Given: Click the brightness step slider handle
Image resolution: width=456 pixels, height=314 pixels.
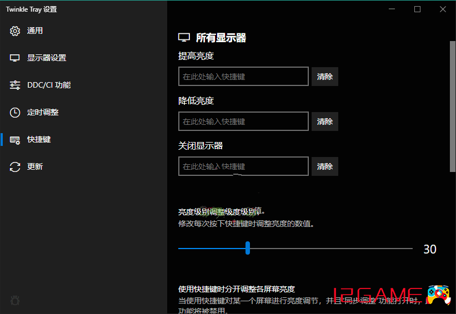Looking at the screenshot, I should click(248, 248).
